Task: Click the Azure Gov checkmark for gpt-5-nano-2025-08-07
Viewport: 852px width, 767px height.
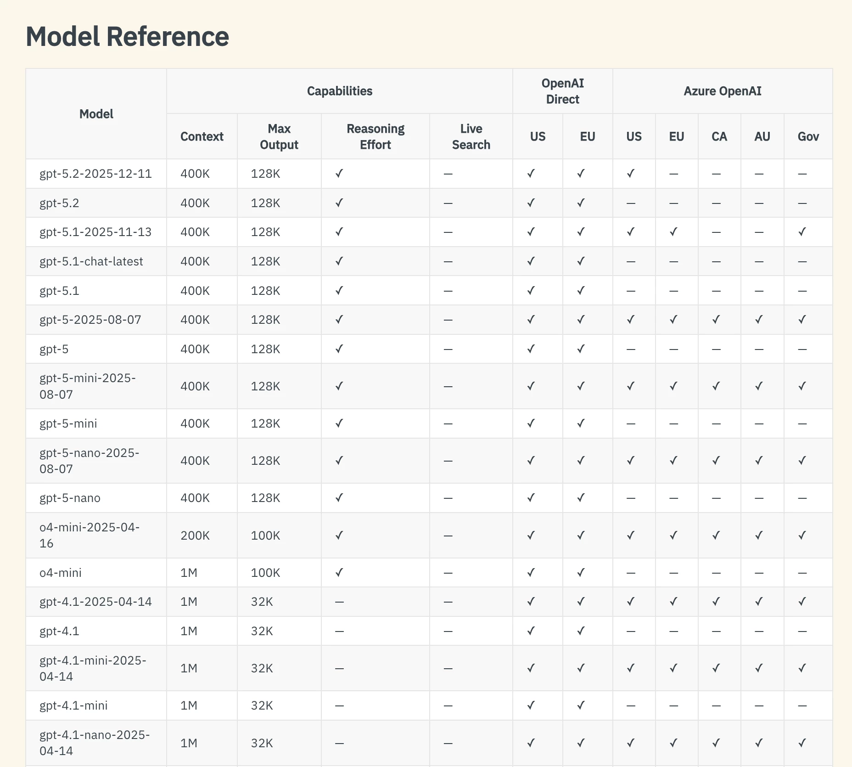Action: pos(802,461)
